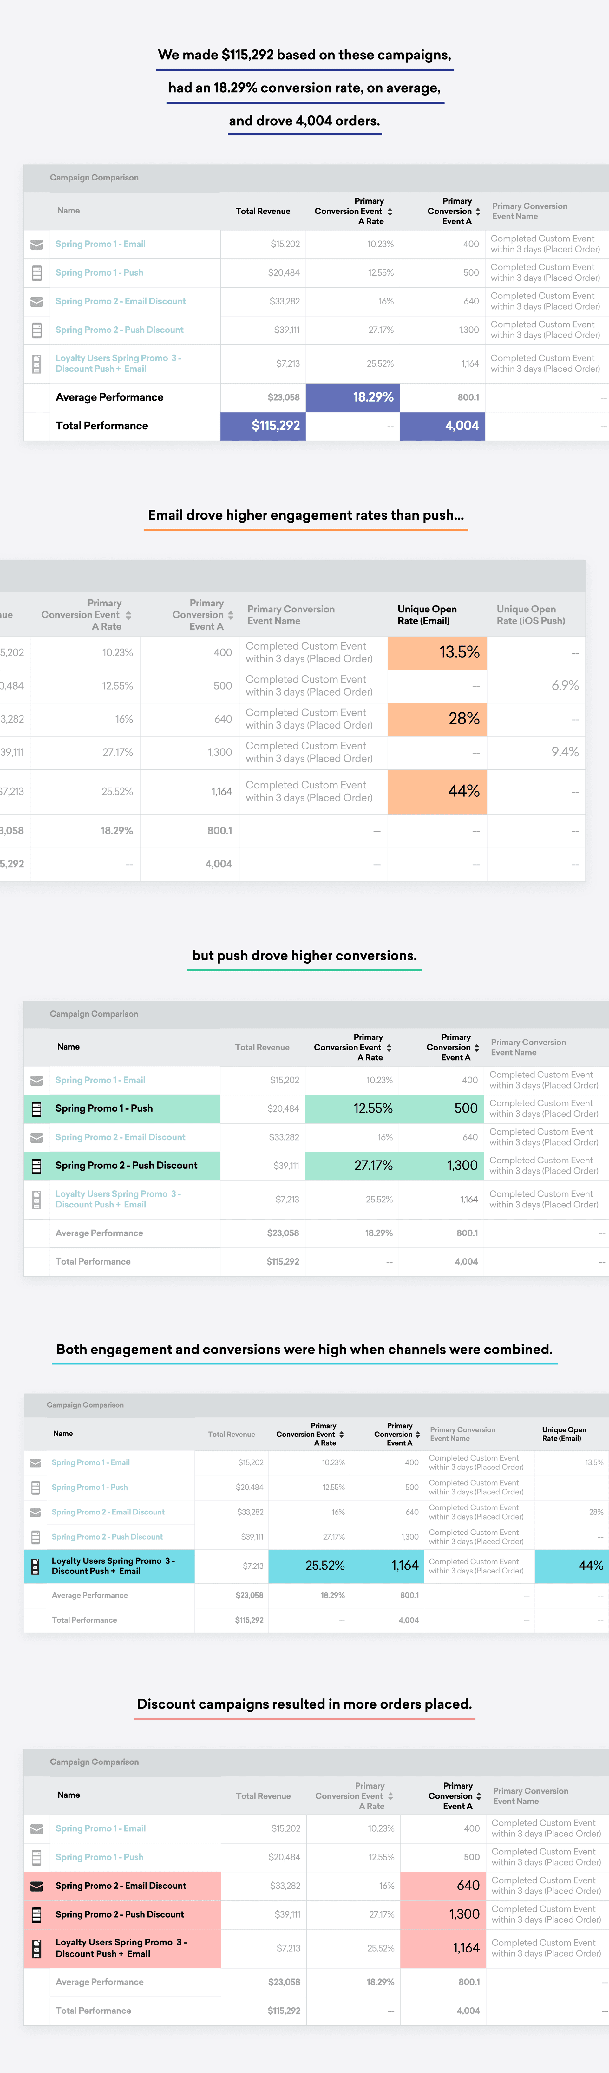Sort by Conversion Event A Rate in topmost table
609x2073 pixels.
tap(390, 212)
